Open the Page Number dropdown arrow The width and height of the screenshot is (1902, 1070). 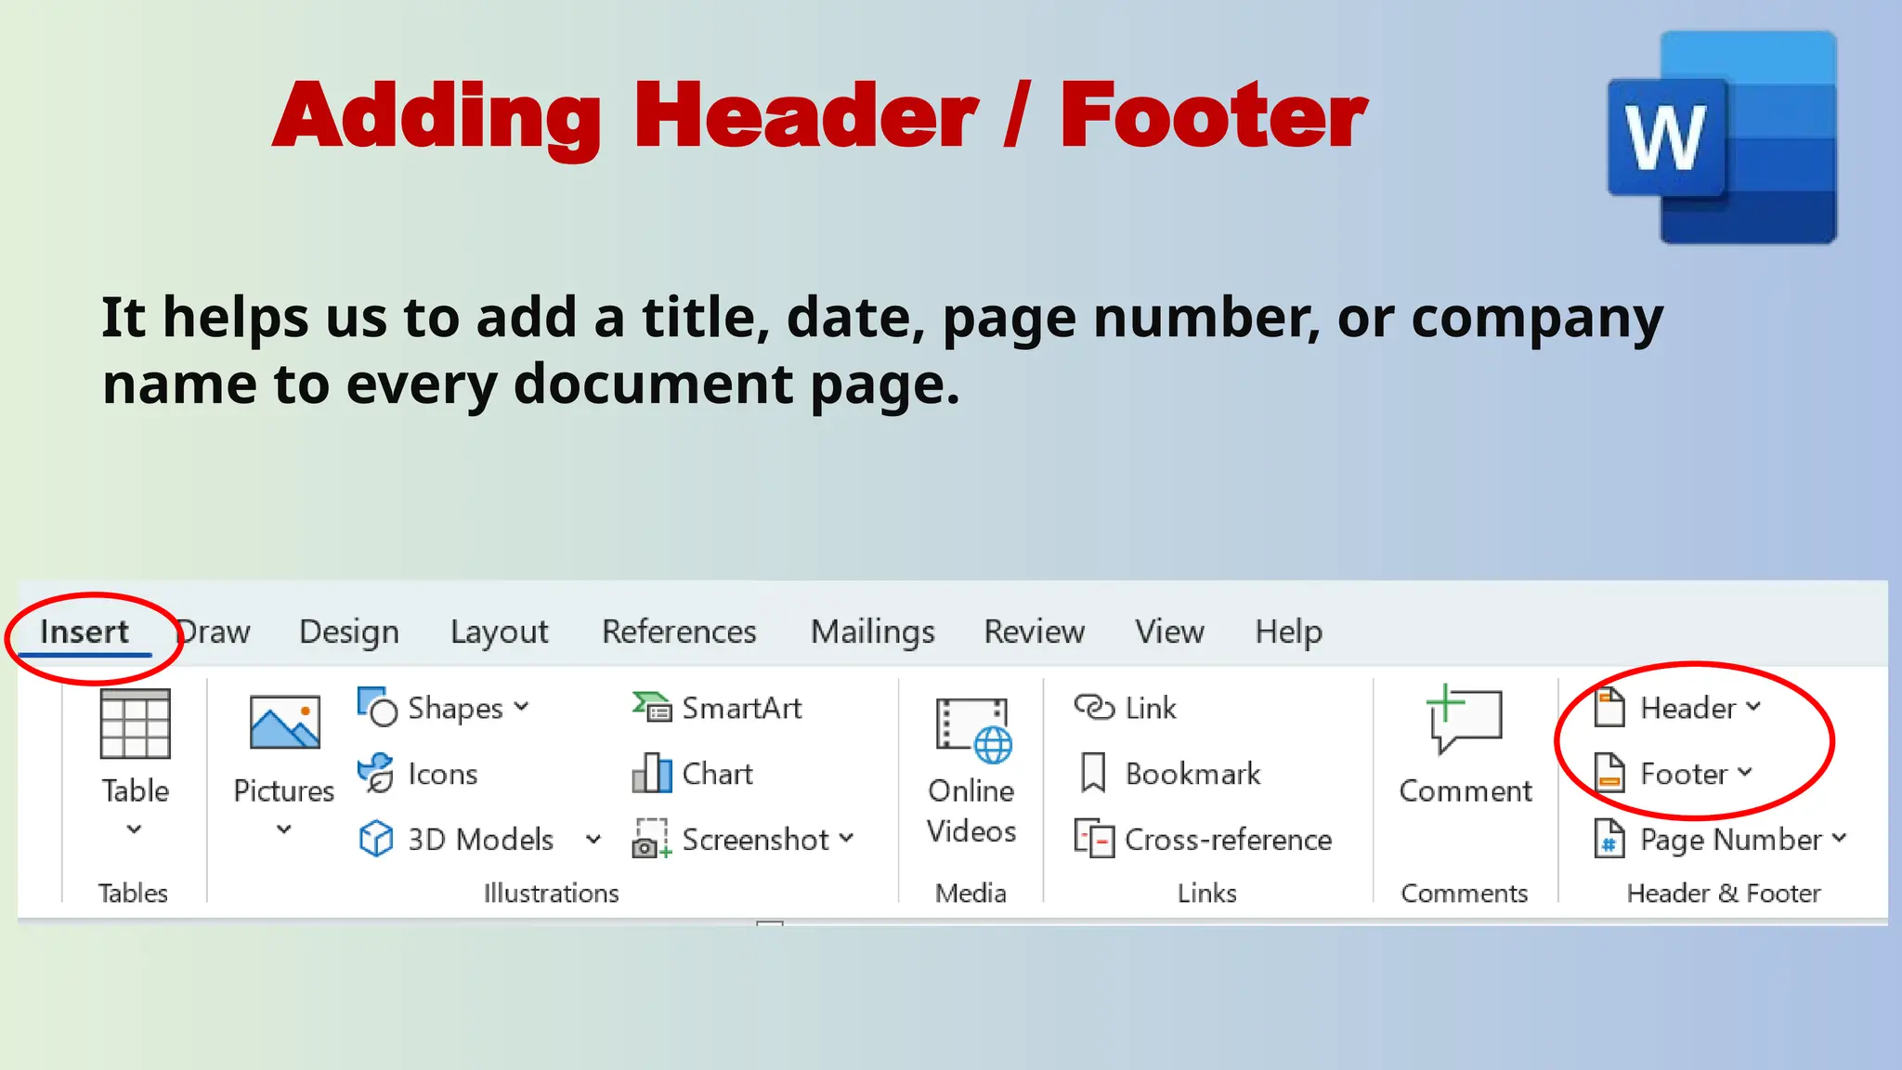[x=1840, y=838]
